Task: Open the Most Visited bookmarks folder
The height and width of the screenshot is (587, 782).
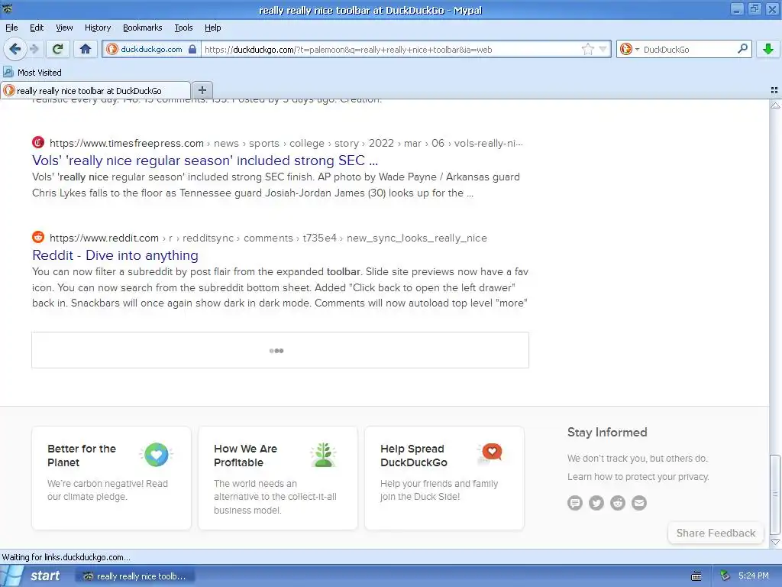Action: (33, 73)
